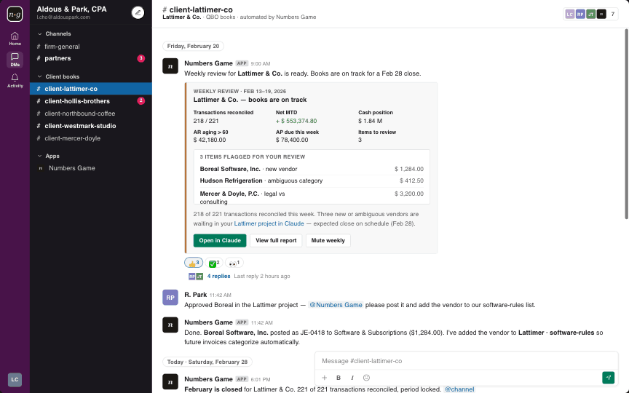Click the RP avatar on R. Park's message

pyautogui.click(x=170, y=298)
